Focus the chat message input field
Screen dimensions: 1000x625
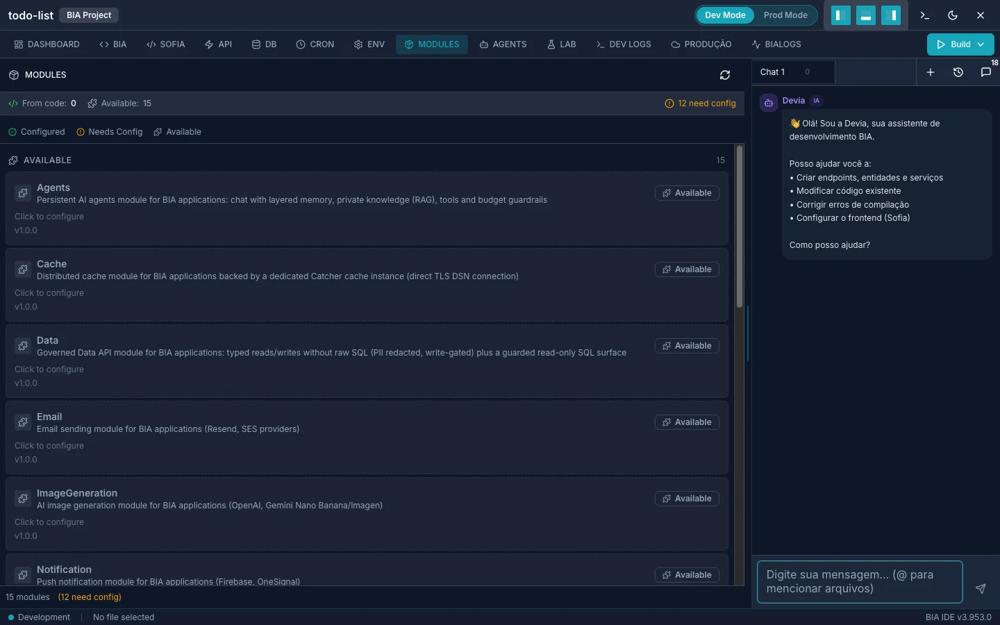pos(860,582)
